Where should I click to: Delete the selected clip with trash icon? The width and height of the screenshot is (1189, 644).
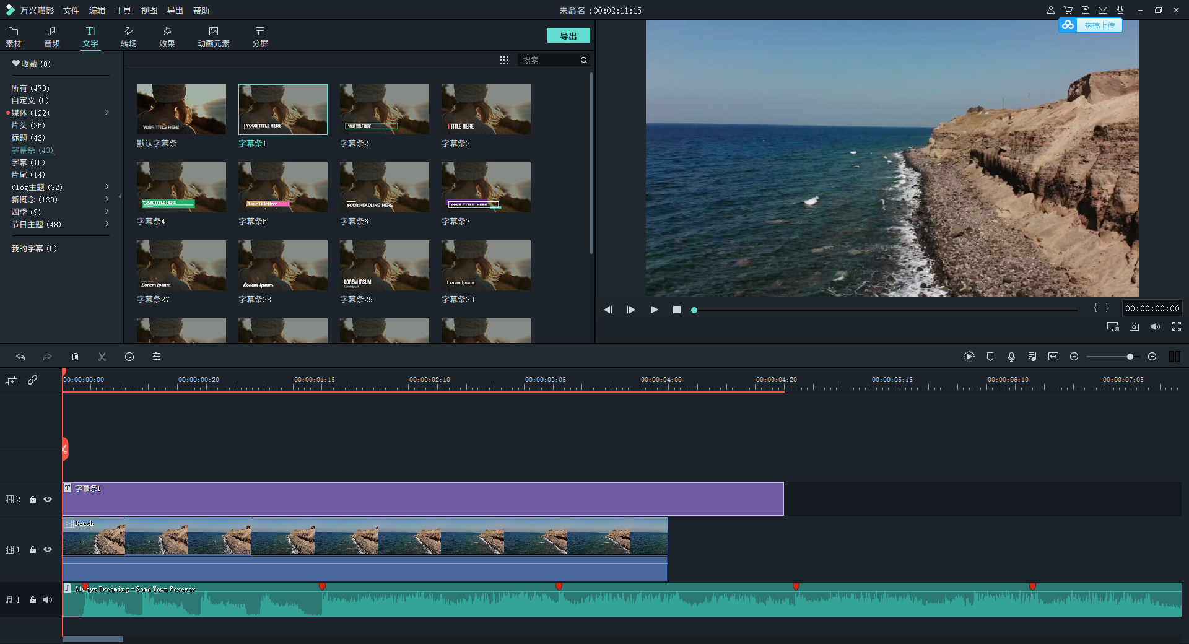click(x=75, y=357)
